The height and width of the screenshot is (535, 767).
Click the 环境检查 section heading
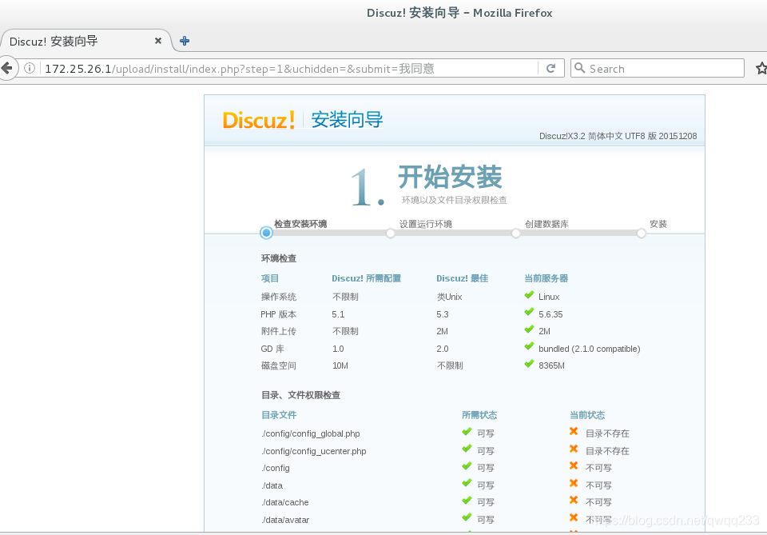click(278, 258)
